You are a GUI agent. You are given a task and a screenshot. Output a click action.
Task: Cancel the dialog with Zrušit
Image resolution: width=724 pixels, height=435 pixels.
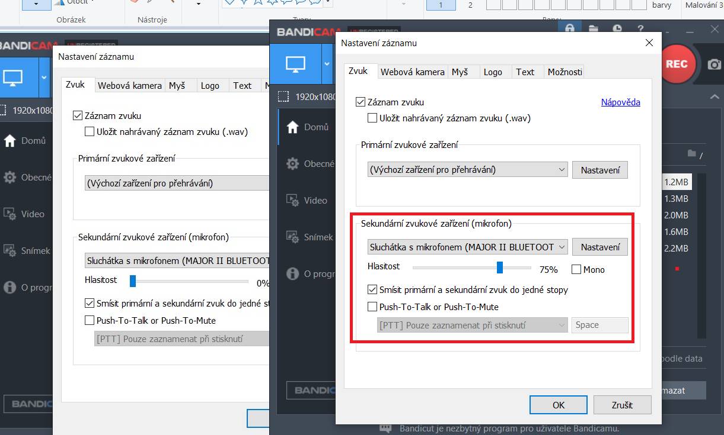(623, 405)
